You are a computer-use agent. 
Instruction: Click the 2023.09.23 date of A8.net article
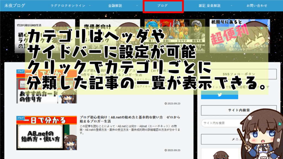pyautogui.click(x=172, y=150)
